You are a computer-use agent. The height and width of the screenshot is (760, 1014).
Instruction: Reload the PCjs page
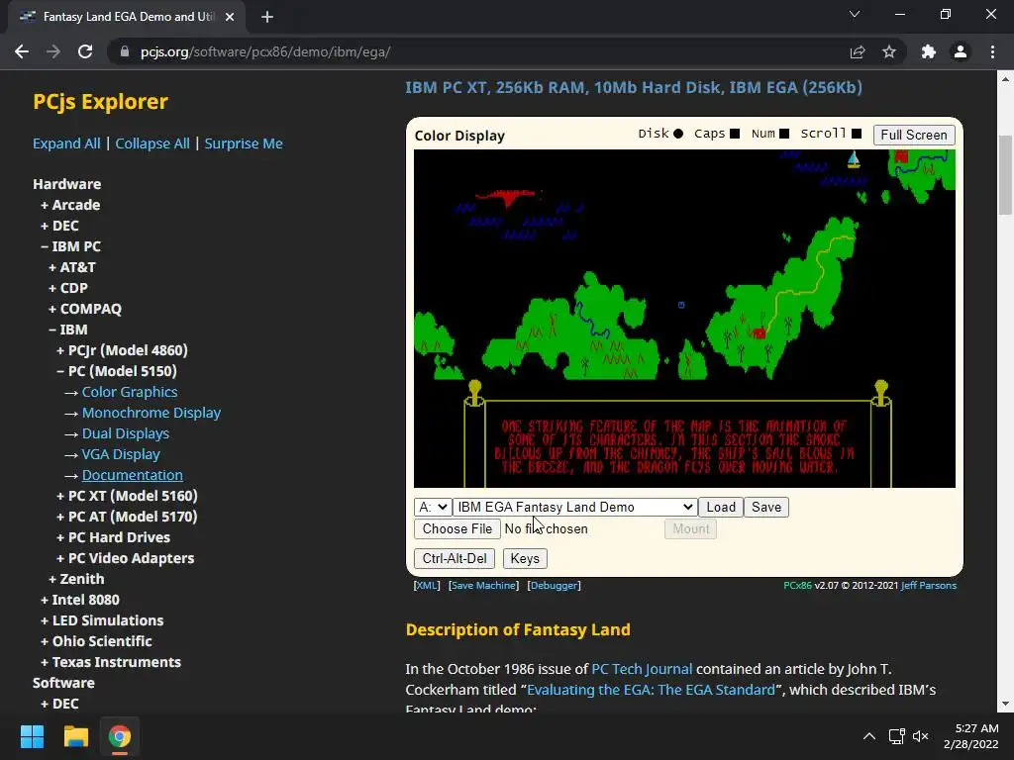85,51
